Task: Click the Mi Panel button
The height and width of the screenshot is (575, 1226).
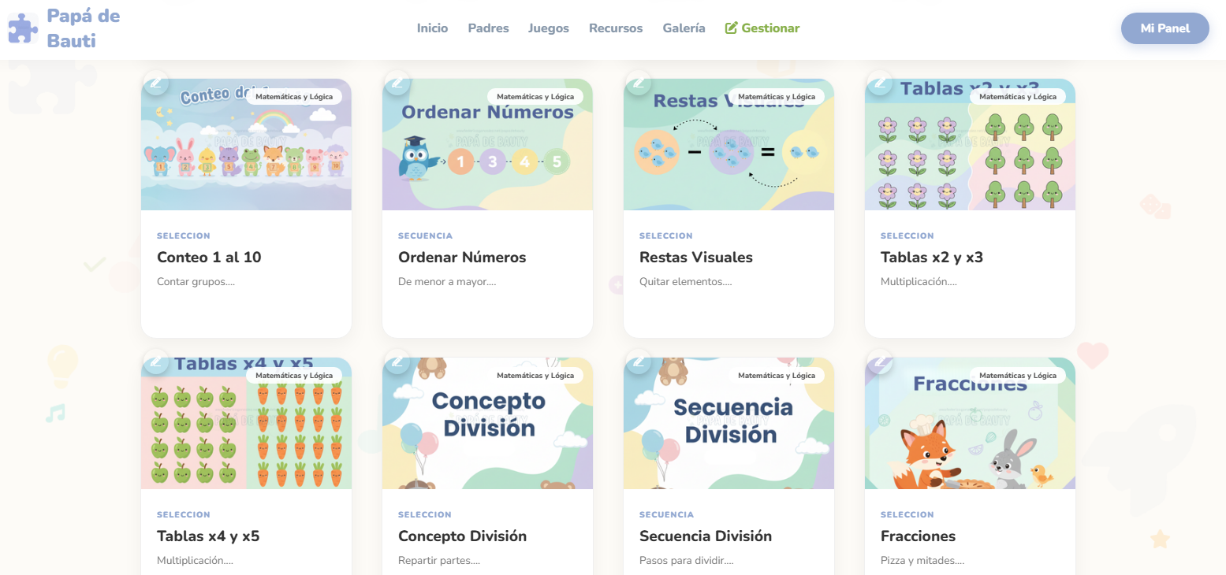Action: point(1165,28)
